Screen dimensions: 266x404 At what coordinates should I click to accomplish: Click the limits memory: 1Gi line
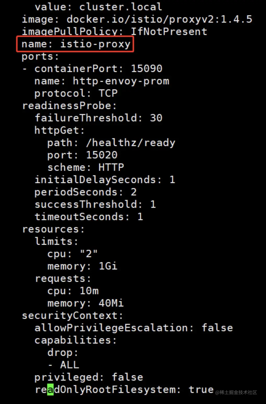[82, 266]
